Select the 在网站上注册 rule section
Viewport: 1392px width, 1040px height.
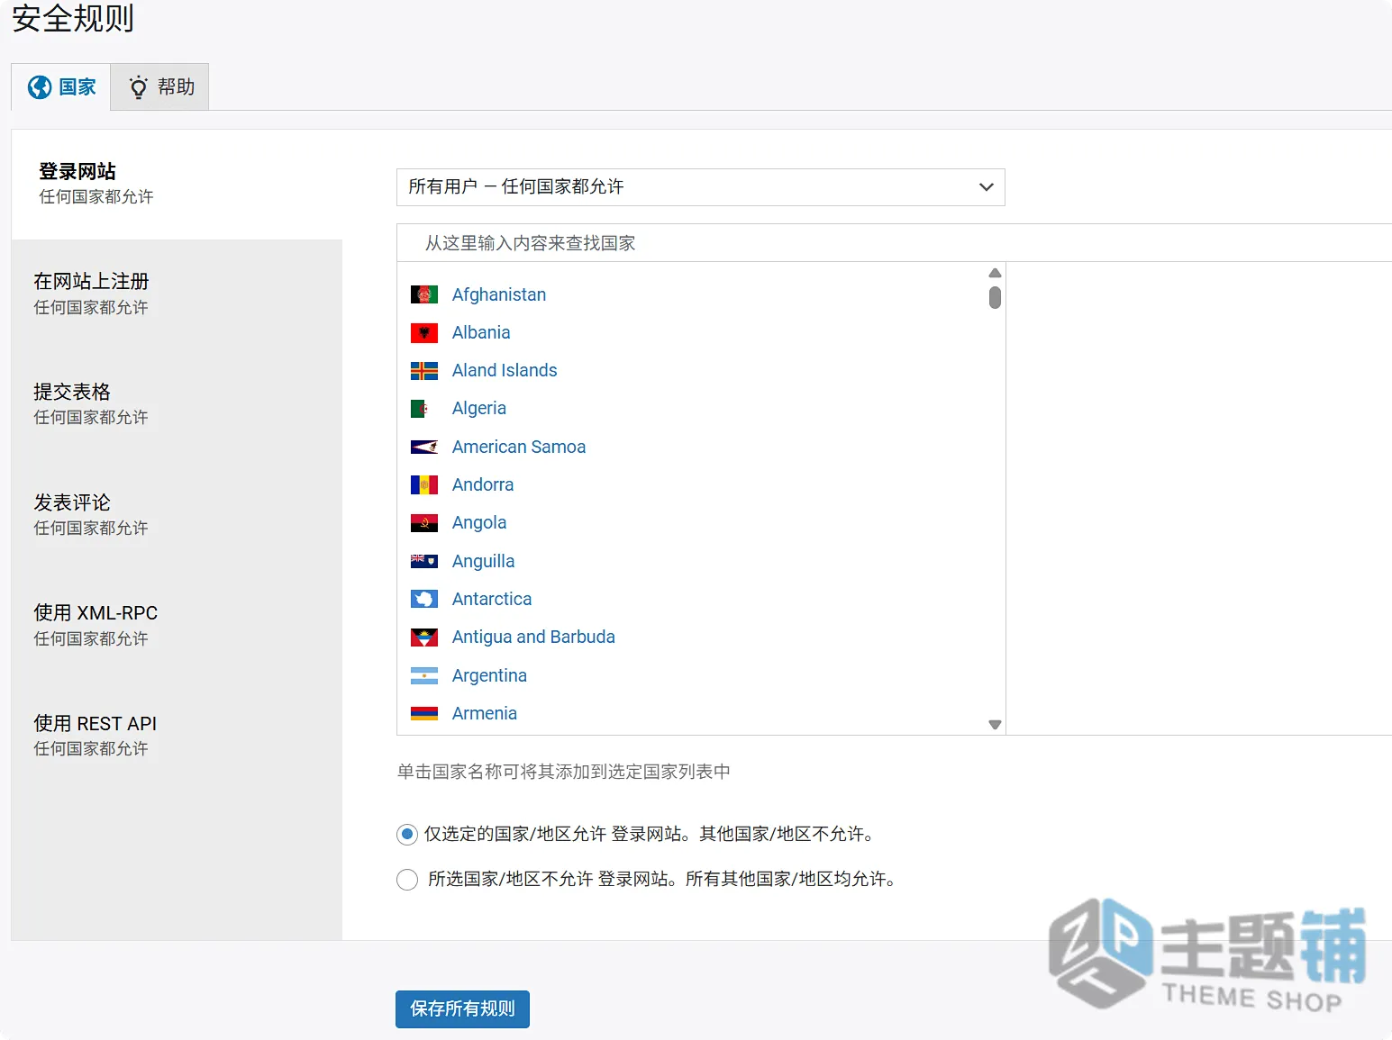tap(177, 294)
